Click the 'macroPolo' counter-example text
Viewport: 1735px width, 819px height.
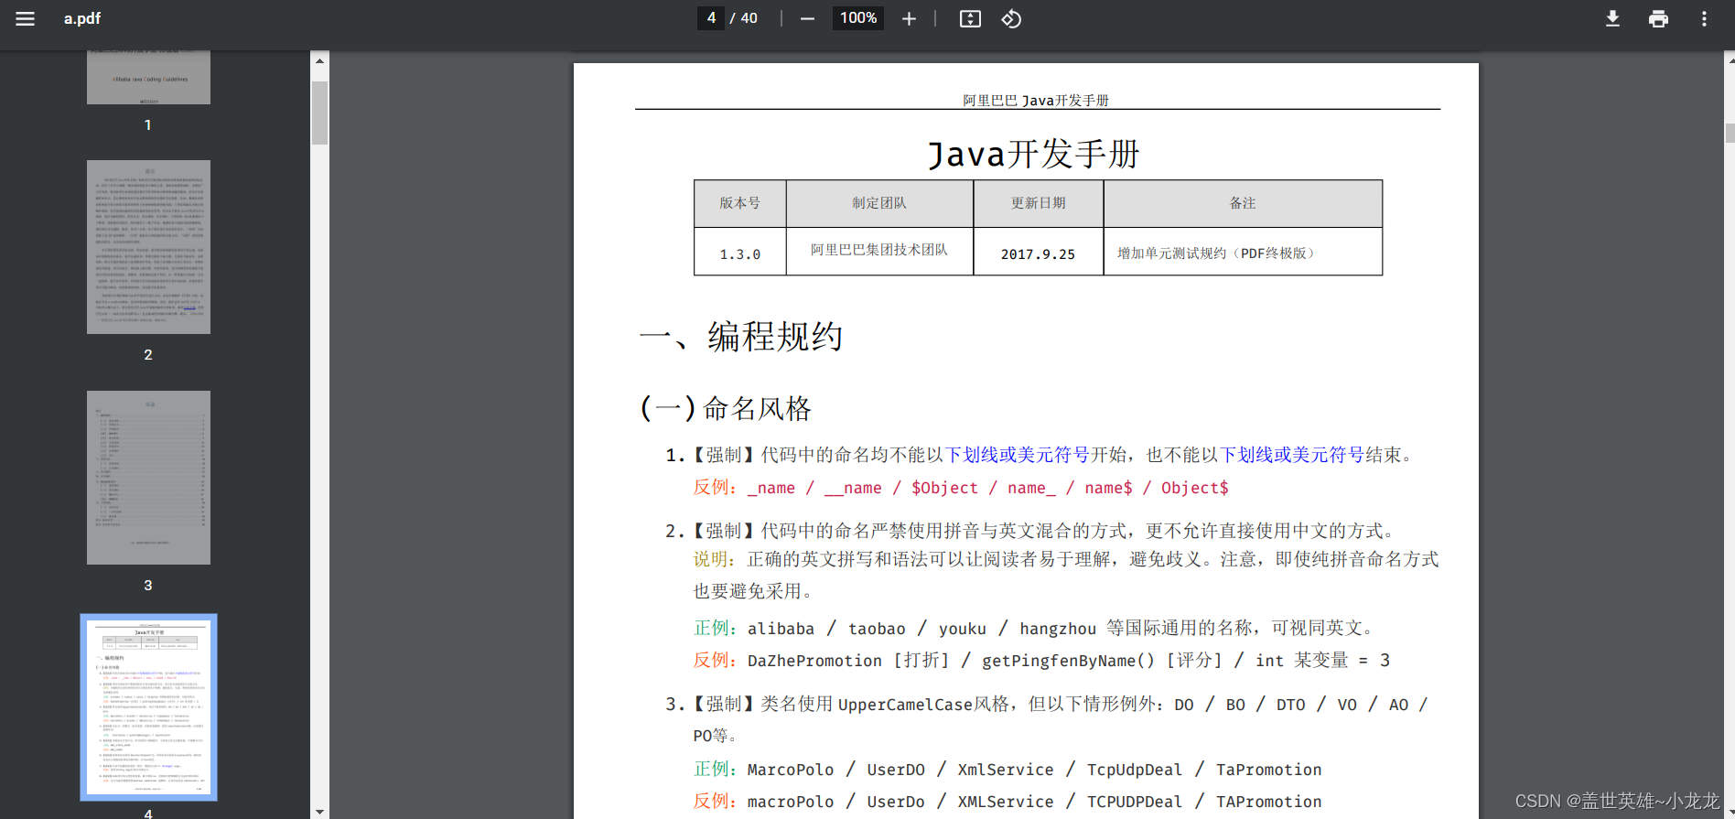coord(791,802)
